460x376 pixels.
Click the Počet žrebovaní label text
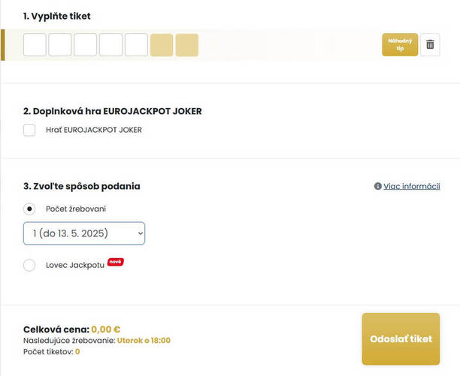click(76, 209)
